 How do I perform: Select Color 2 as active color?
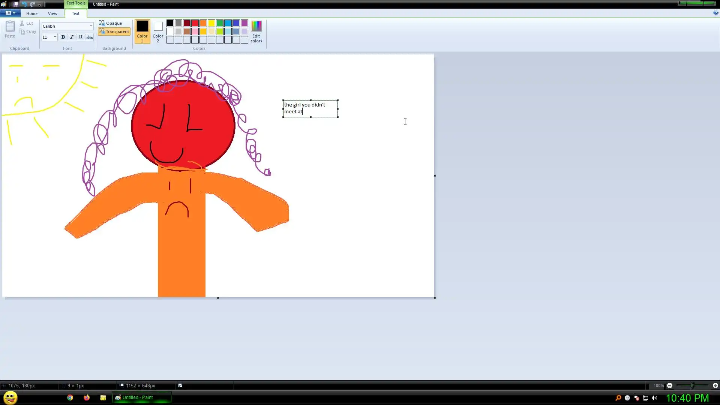pyautogui.click(x=158, y=31)
